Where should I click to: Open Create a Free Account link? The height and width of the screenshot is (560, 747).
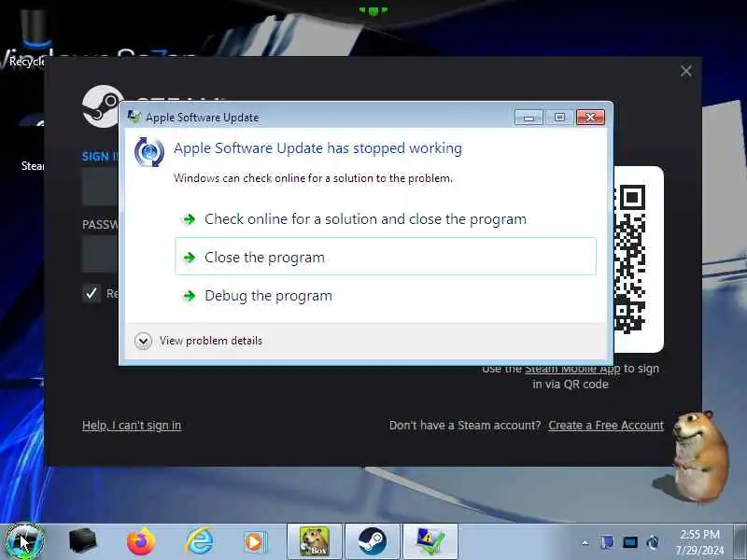click(605, 426)
